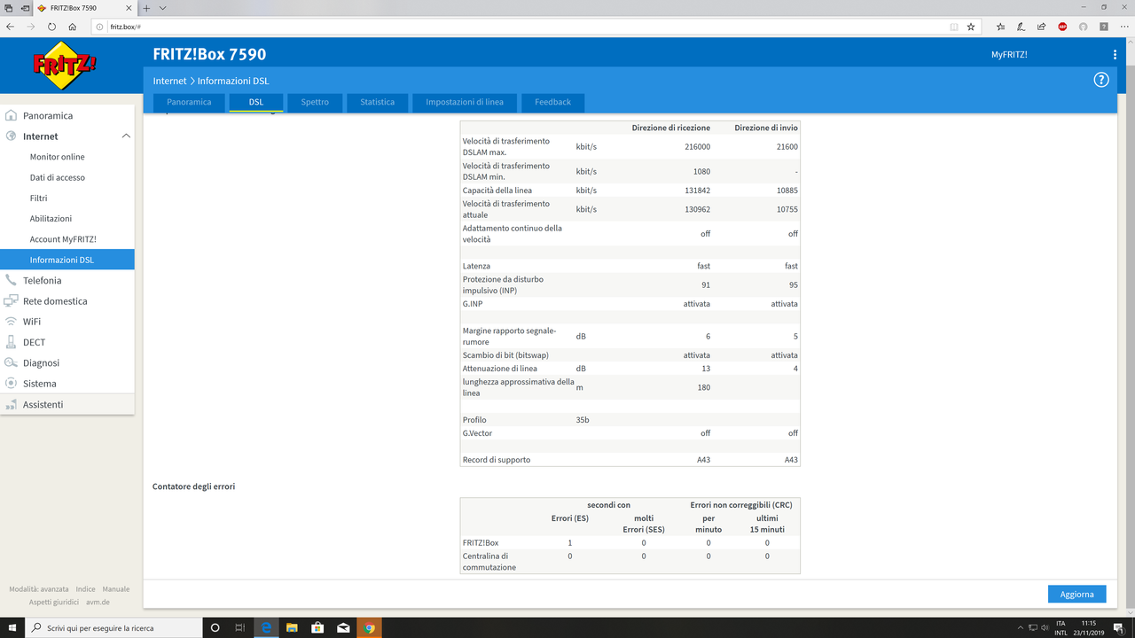This screenshot has width=1135, height=638.
Task: Open Adblock Plus extension icon
Action: click(1062, 27)
